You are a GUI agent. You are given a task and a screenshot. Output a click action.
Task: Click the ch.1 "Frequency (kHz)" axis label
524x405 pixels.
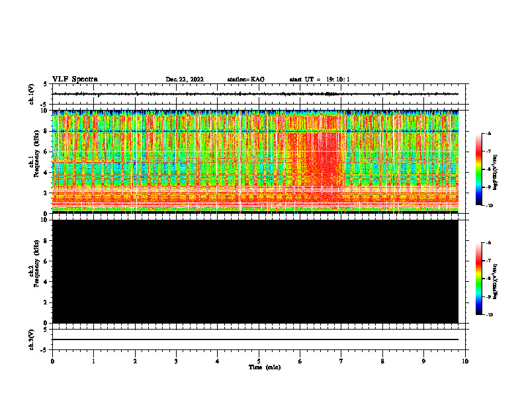36,154
